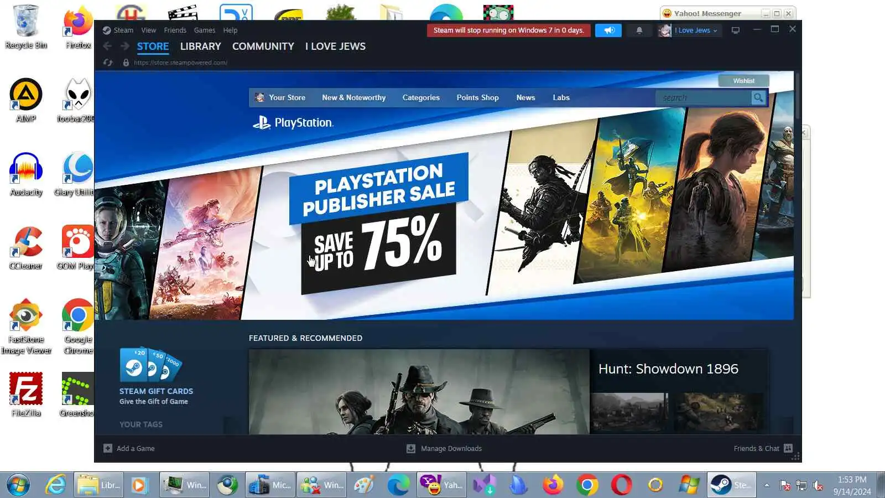Open the Opera icon on the taskbar
Viewport: 885px width, 498px height.
coord(621,485)
